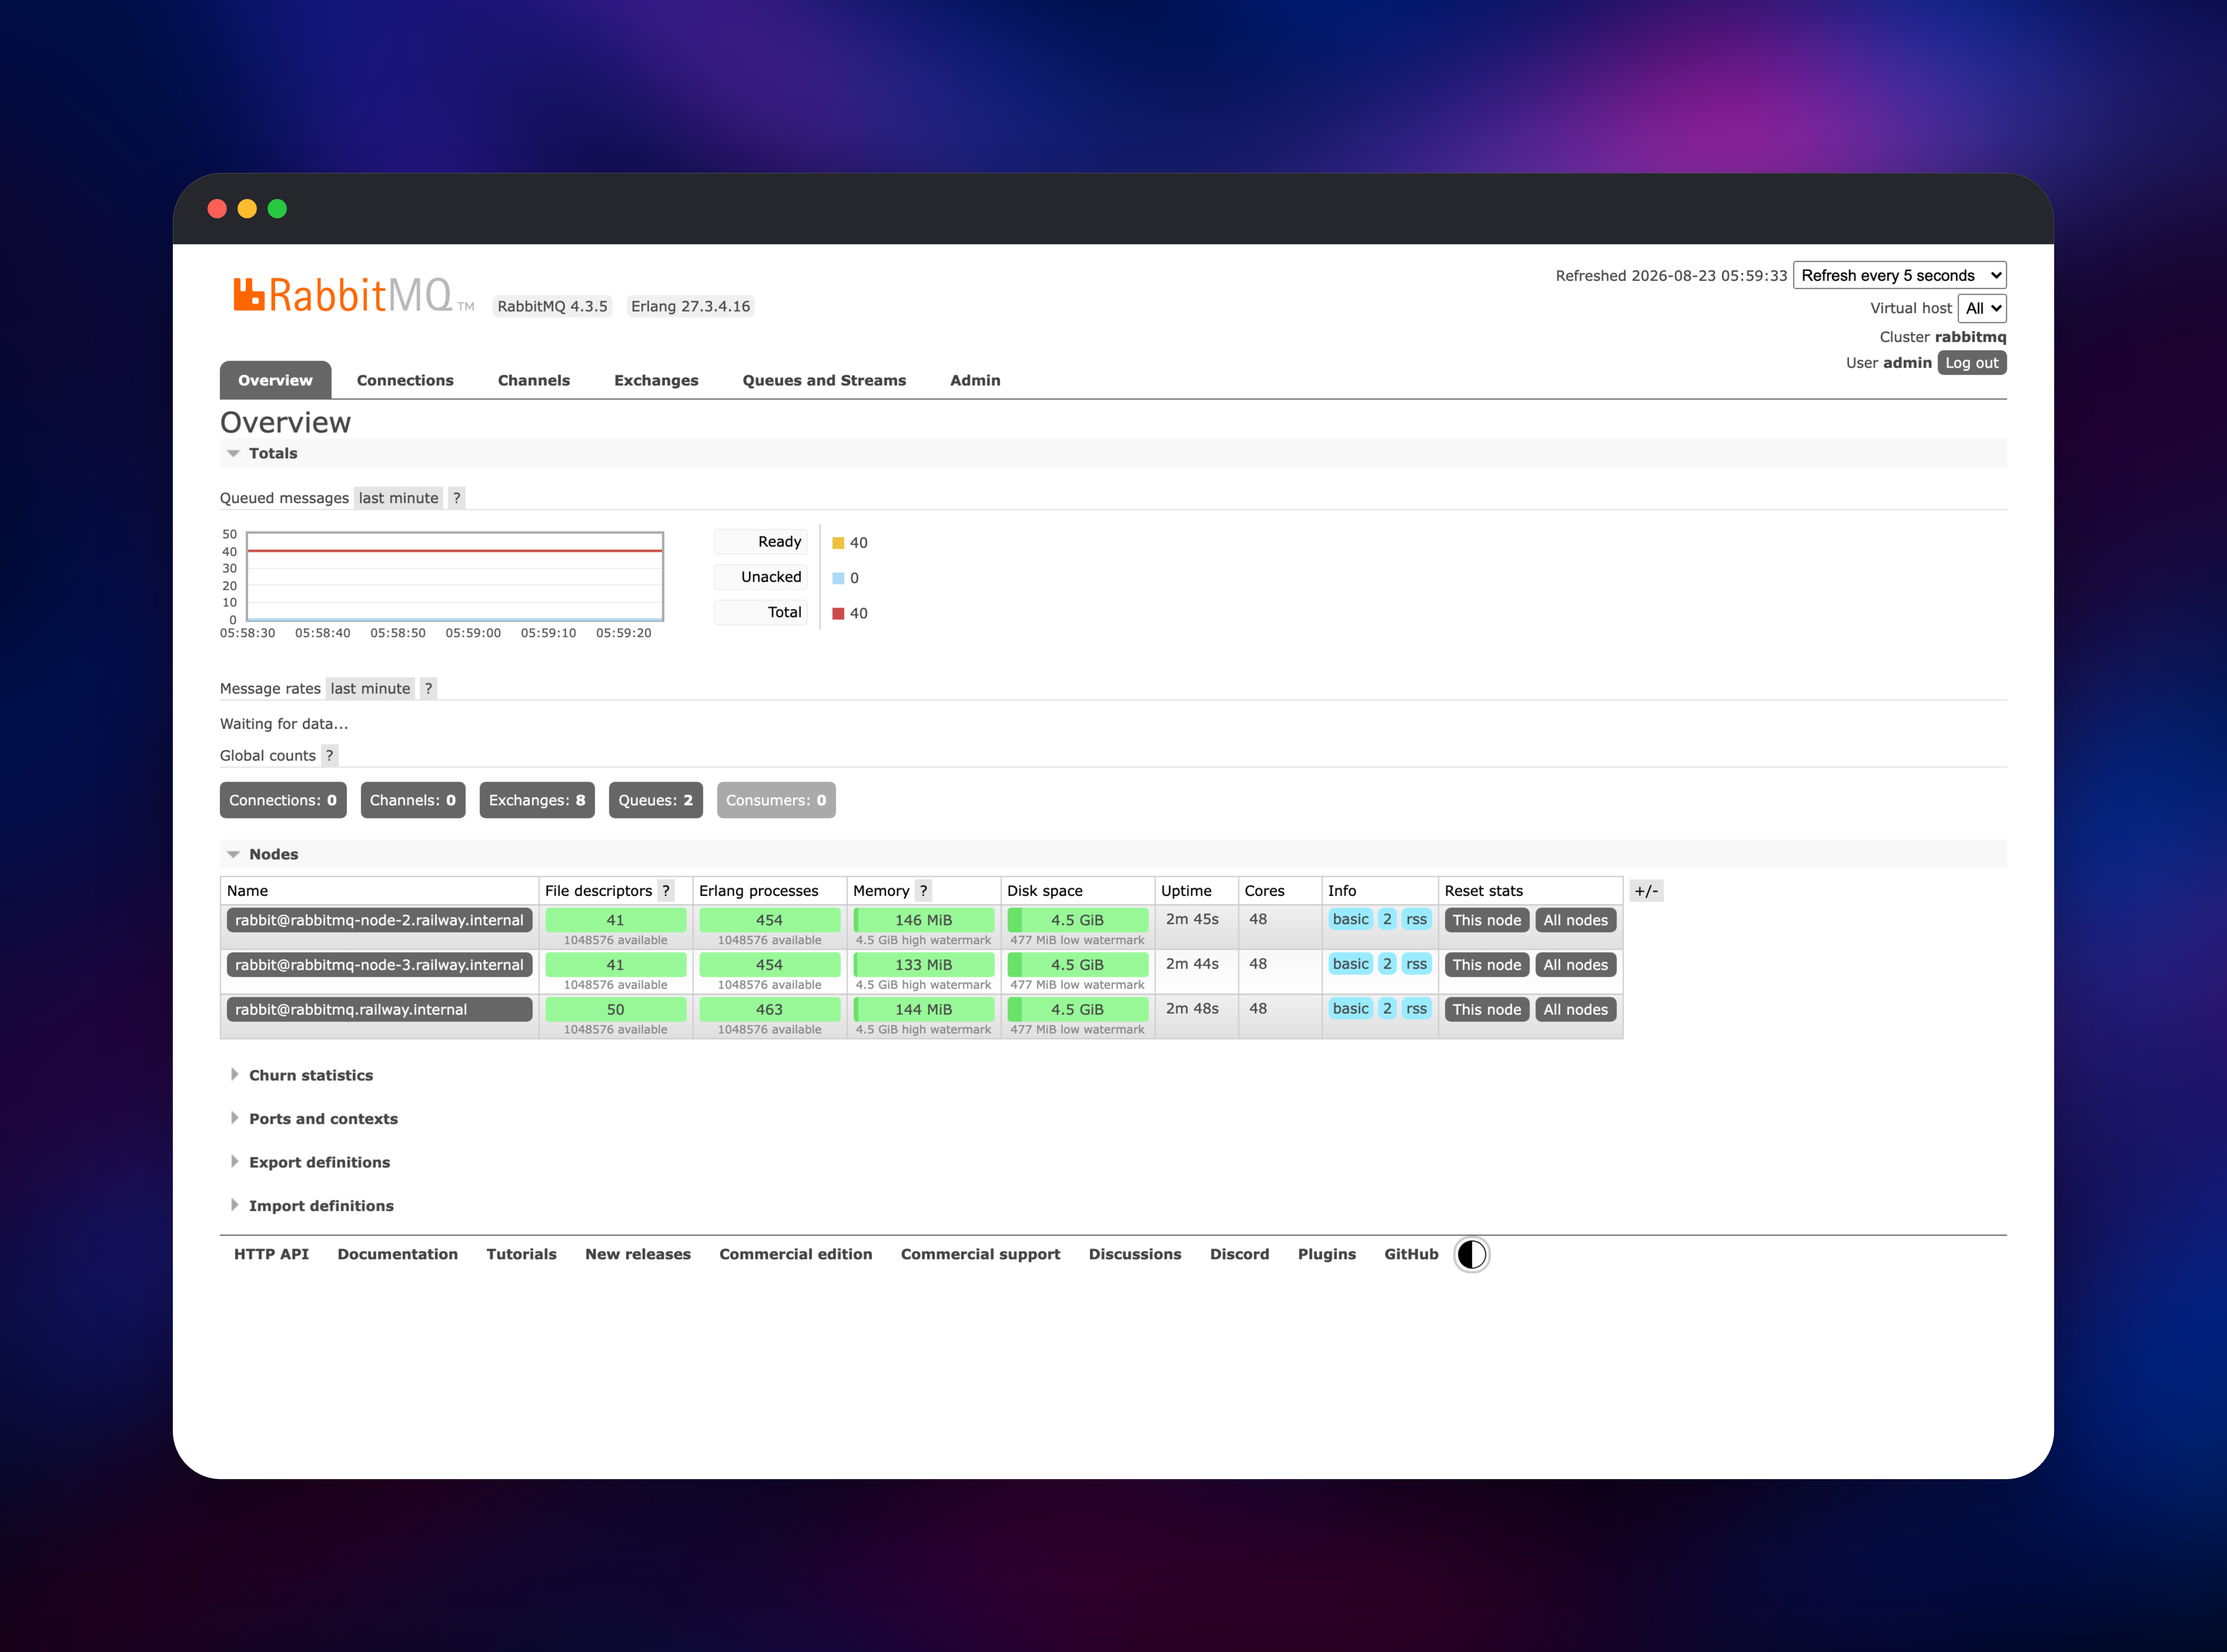Click basic tag in node-3 row
Viewport: 2227px width, 1652px height.
(1350, 964)
